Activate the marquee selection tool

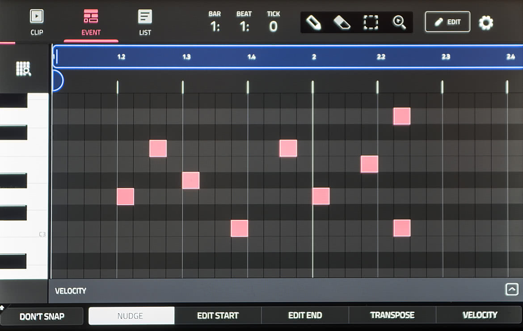coord(371,22)
